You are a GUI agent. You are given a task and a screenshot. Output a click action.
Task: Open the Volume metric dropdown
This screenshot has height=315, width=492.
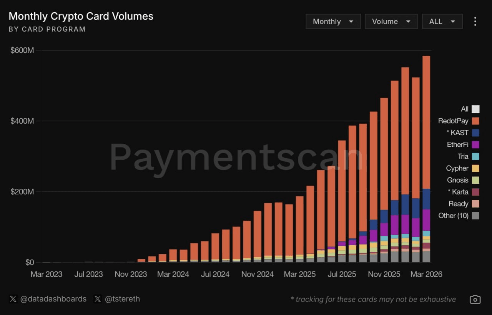pos(391,22)
